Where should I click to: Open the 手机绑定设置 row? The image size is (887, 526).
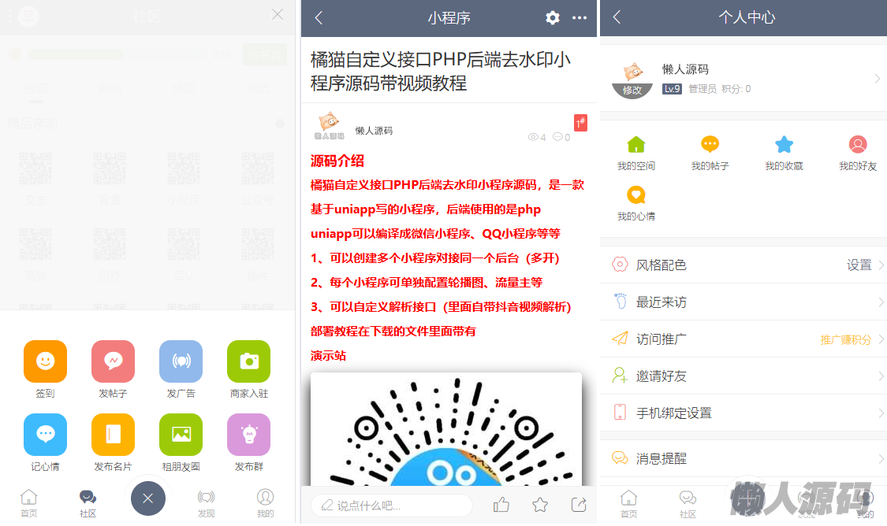[744, 413]
